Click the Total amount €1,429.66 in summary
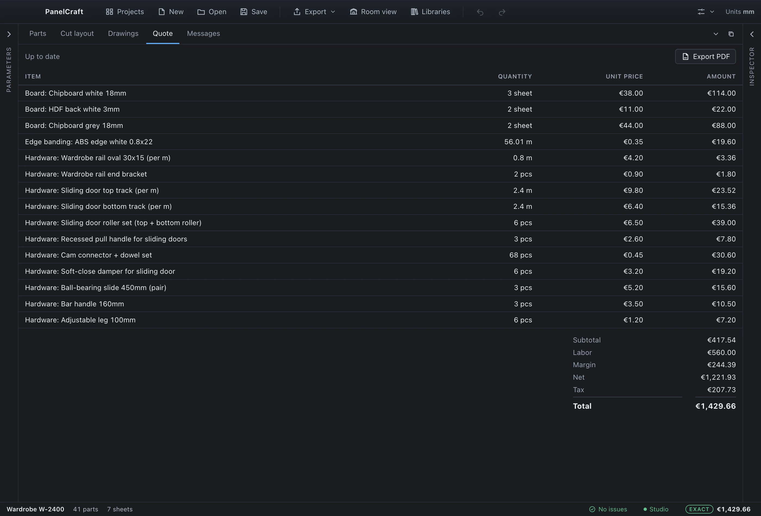The image size is (761, 516). pyautogui.click(x=715, y=406)
